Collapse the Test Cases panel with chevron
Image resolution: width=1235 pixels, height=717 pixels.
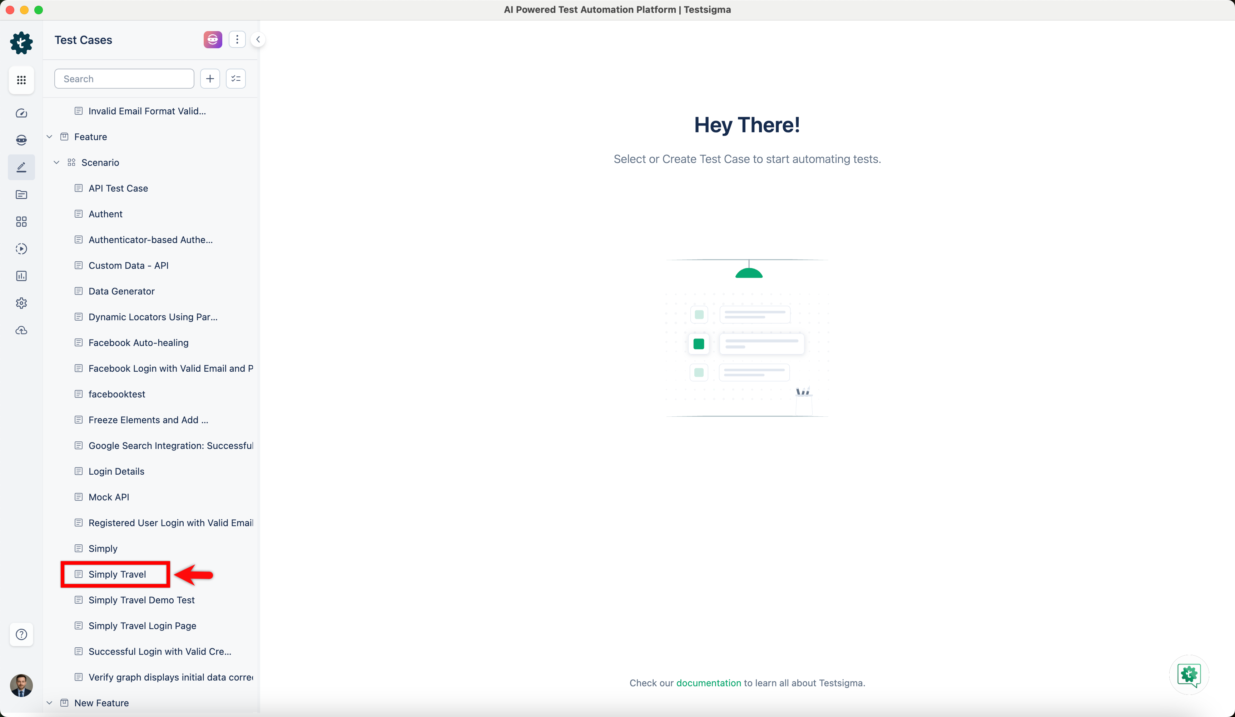(x=258, y=39)
